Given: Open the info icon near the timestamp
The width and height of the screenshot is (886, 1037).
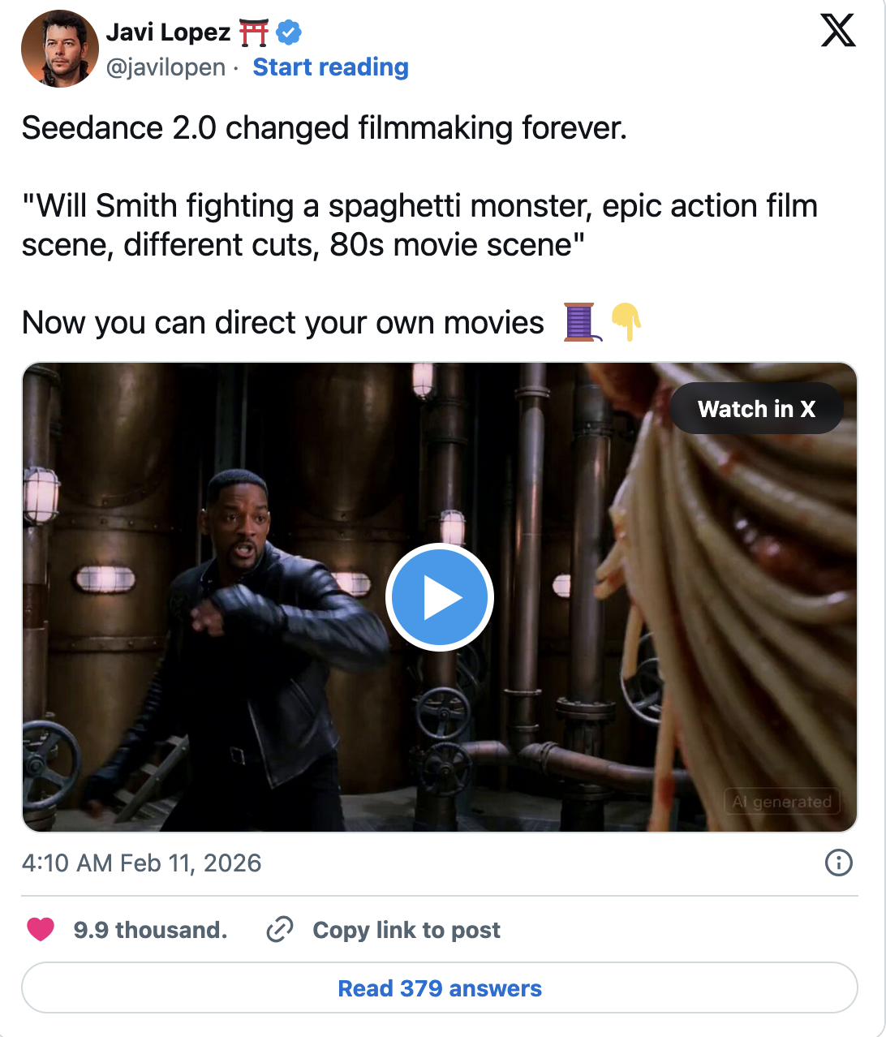Looking at the screenshot, I should [841, 863].
